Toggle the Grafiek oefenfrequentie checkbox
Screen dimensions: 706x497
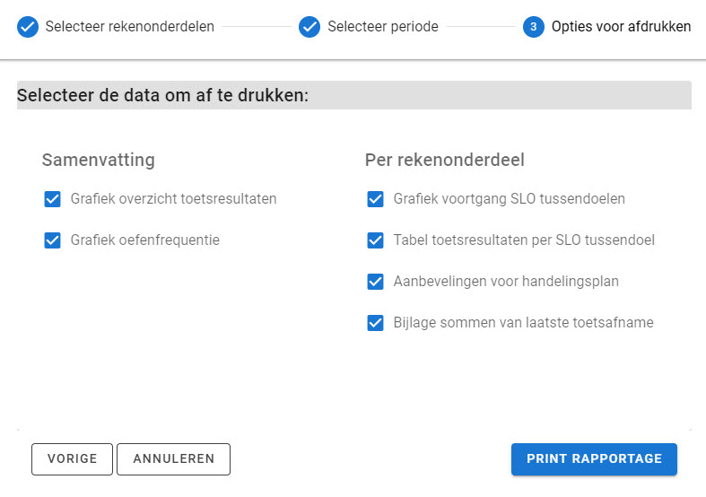tap(53, 240)
